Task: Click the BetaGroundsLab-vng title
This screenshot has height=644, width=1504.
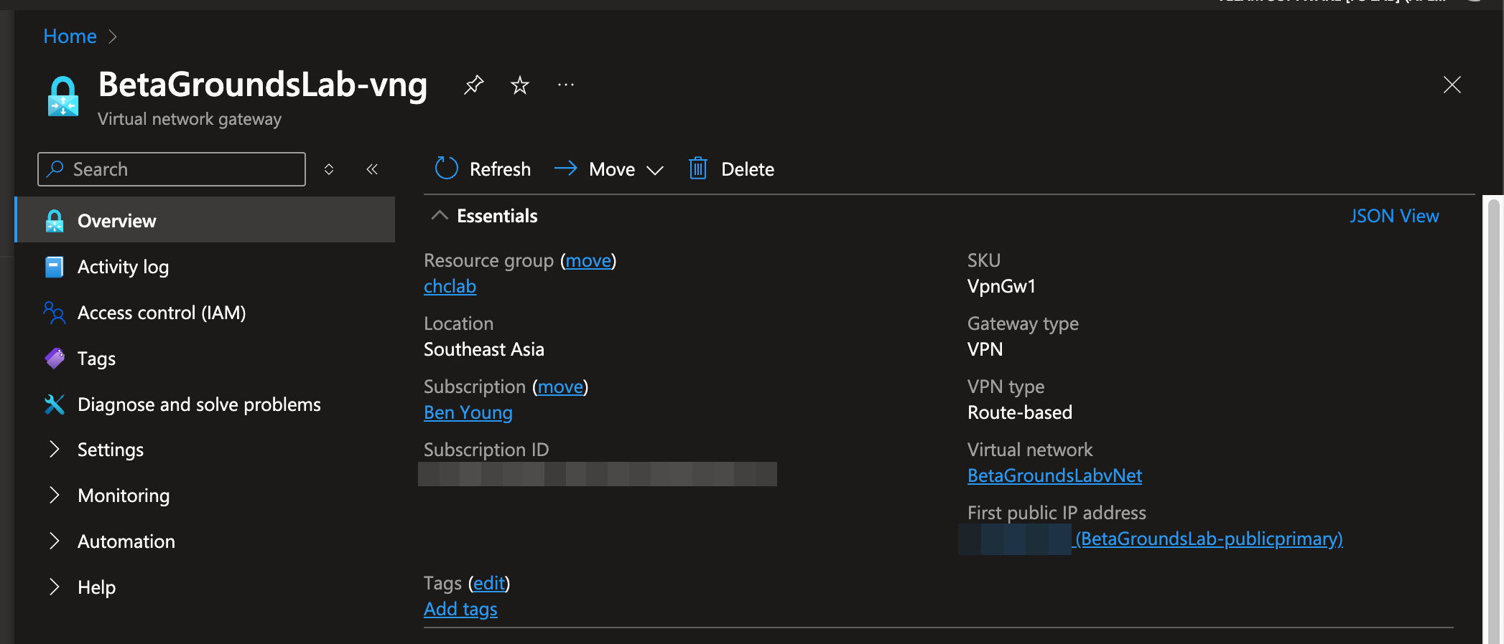Action: tap(263, 85)
